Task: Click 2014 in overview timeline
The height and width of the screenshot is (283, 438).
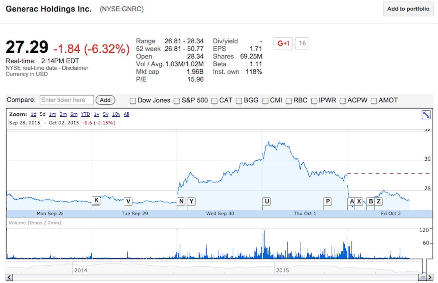Action: click(x=81, y=271)
